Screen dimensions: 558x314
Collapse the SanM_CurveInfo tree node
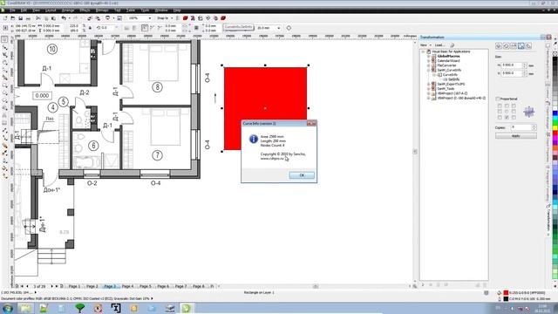point(429,70)
